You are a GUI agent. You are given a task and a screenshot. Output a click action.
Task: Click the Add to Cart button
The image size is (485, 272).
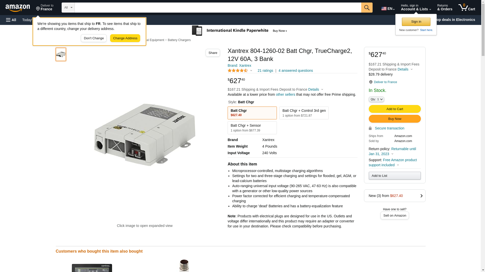(394, 109)
